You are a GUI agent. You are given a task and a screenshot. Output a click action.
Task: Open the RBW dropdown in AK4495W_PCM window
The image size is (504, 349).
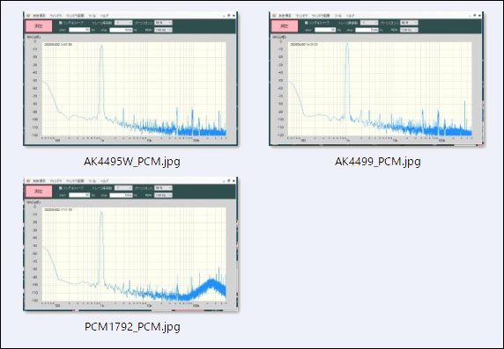pos(163,30)
